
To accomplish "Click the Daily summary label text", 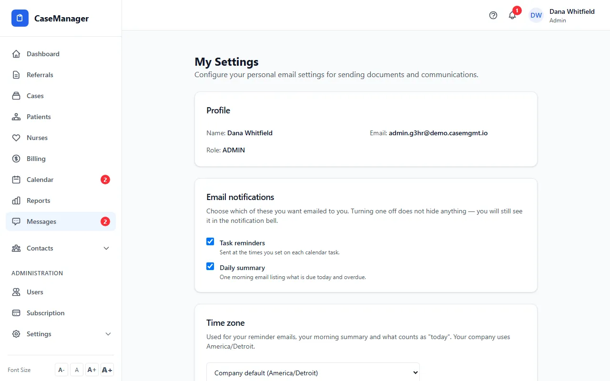I will coord(242,268).
